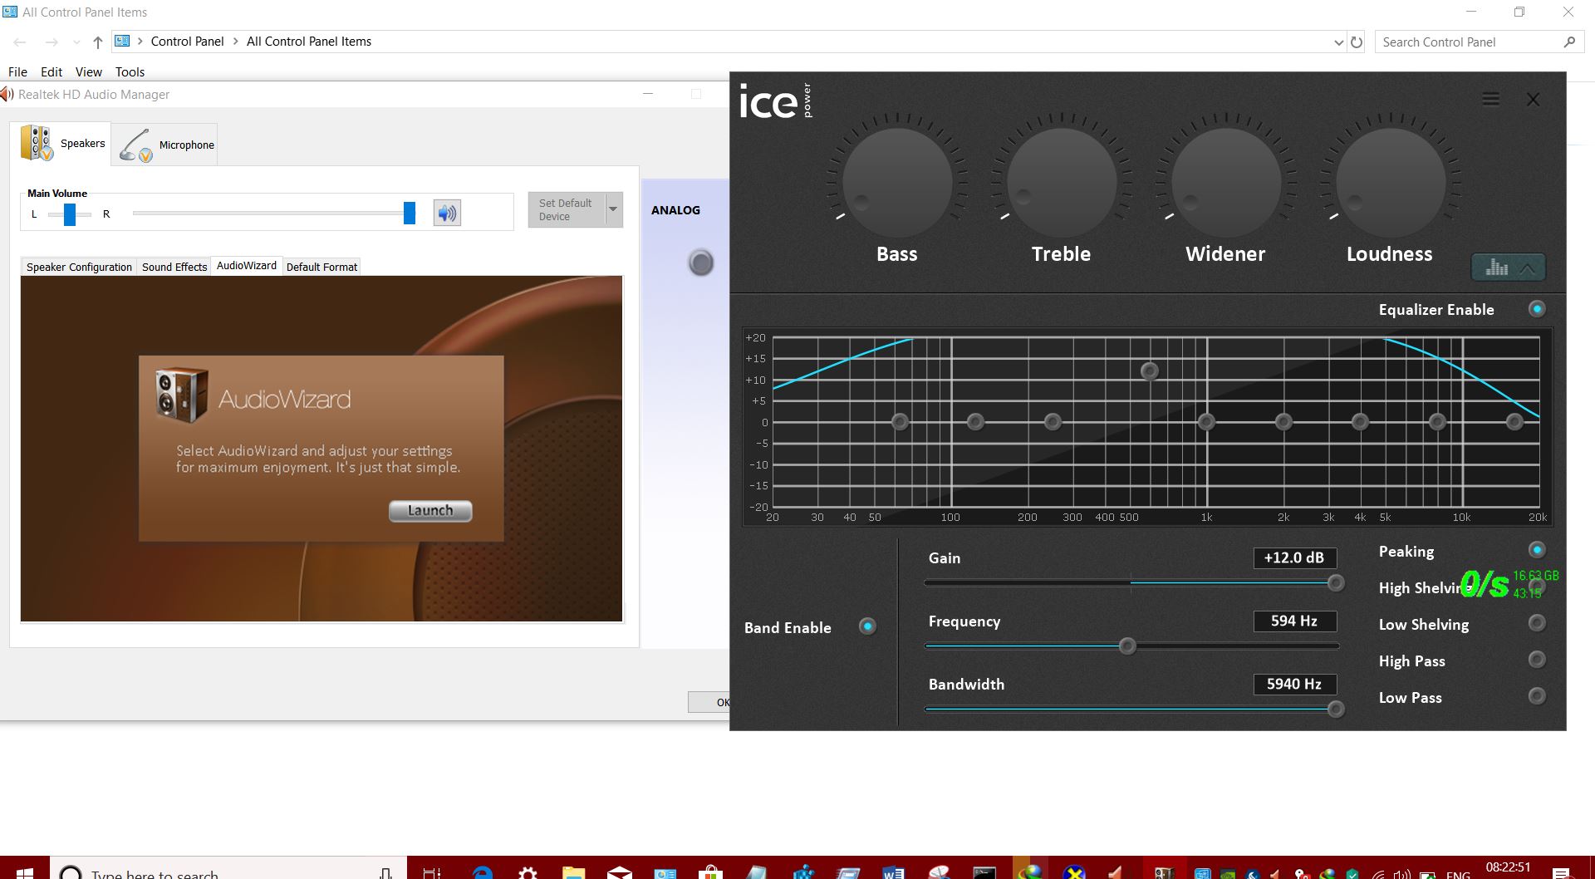Switch to the AudioWizard tab
The height and width of the screenshot is (879, 1595).
247,265
